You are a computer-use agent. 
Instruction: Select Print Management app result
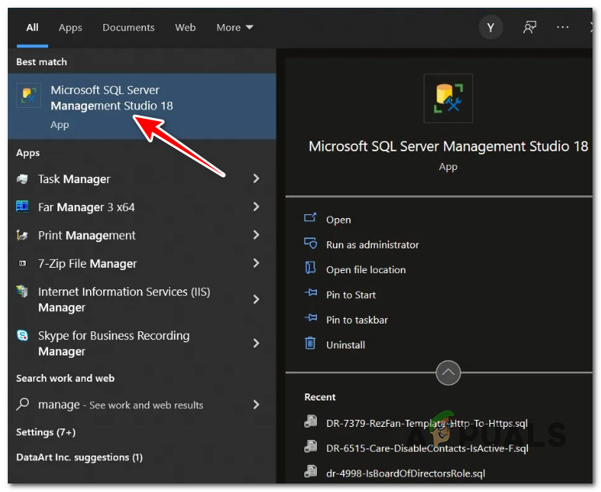pos(142,235)
